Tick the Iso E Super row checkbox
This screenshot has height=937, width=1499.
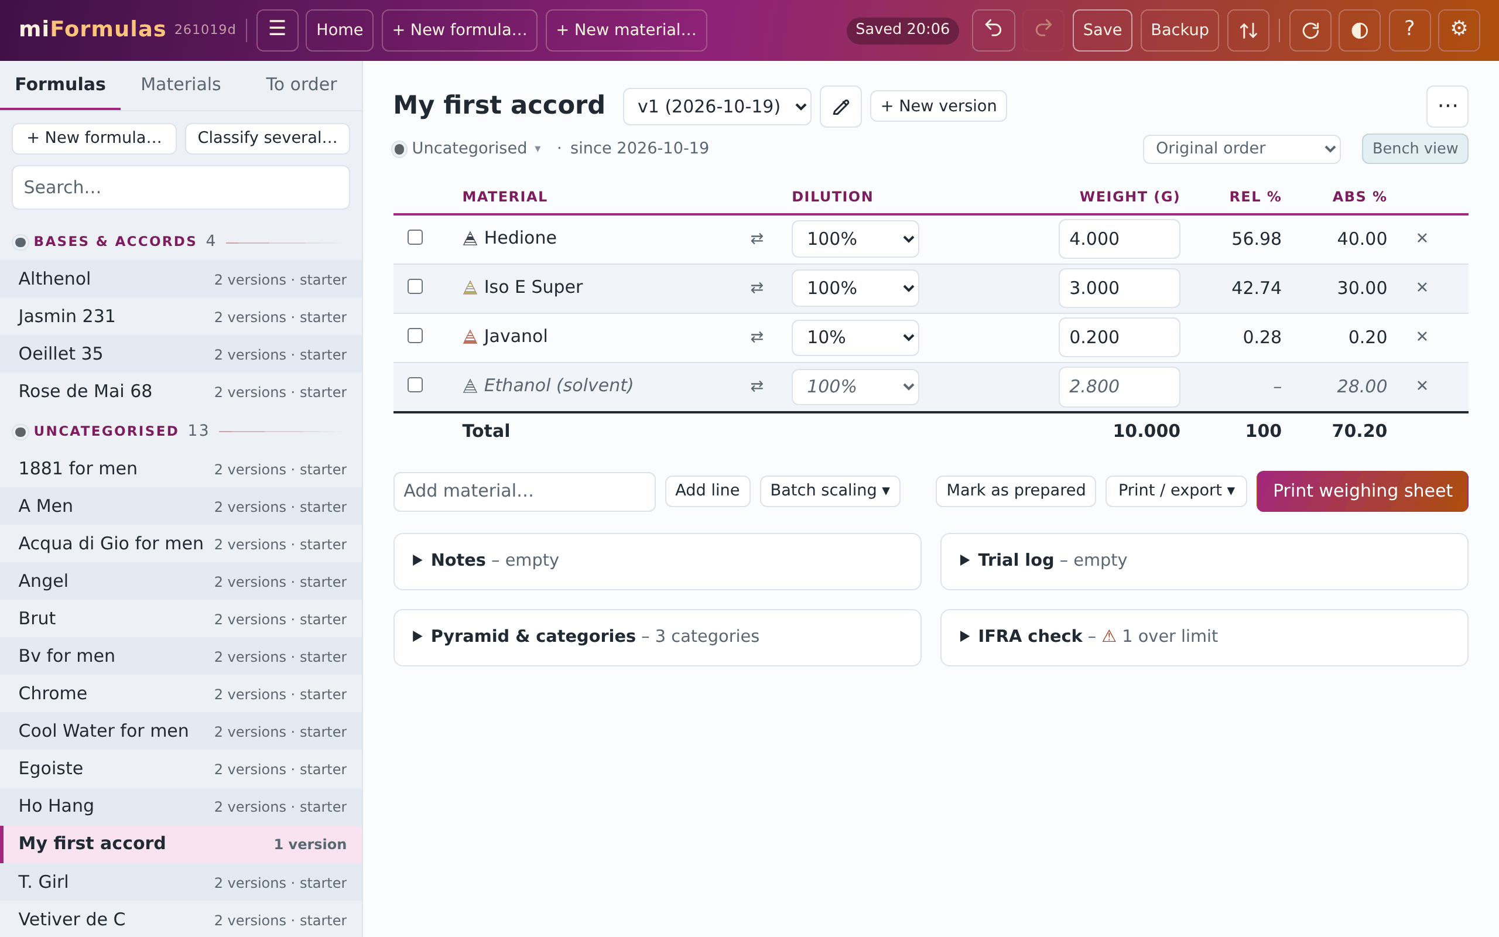click(415, 286)
